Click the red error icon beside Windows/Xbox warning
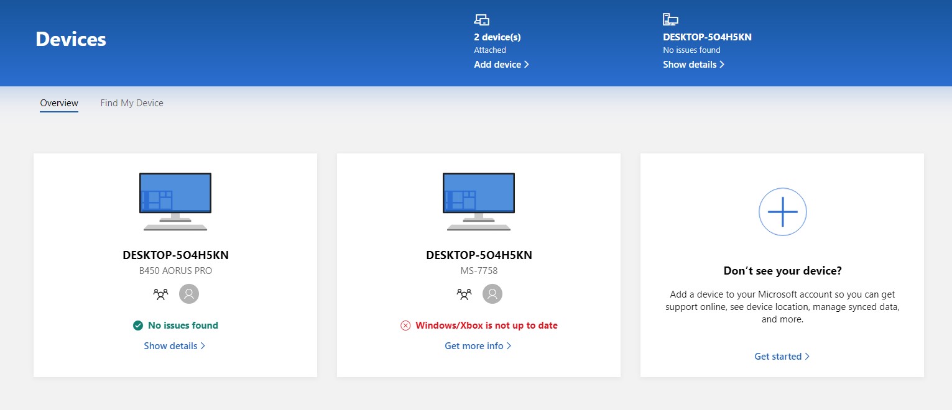 pos(405,325)
